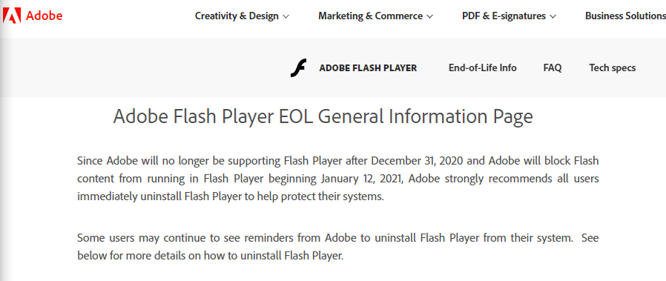
Task: Open the PDF & E-signatures menu
Action: [x=509, y=16]
